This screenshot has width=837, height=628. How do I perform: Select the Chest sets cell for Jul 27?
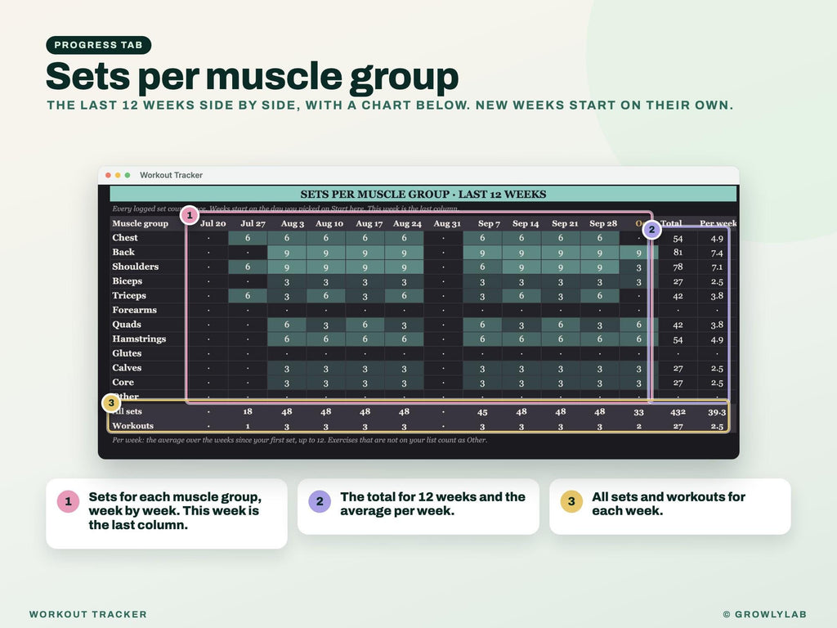248,238
